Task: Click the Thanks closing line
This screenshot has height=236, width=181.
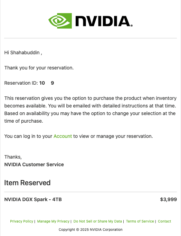Action: tap(13, 157)
